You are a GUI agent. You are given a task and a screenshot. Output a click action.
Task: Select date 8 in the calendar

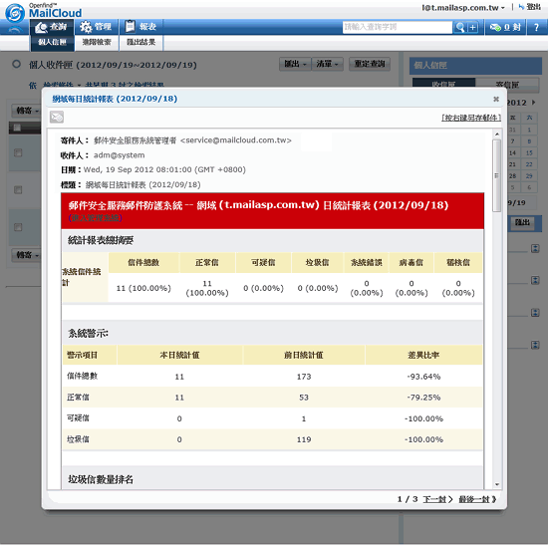pyautogui.click(x=529, y=141)
